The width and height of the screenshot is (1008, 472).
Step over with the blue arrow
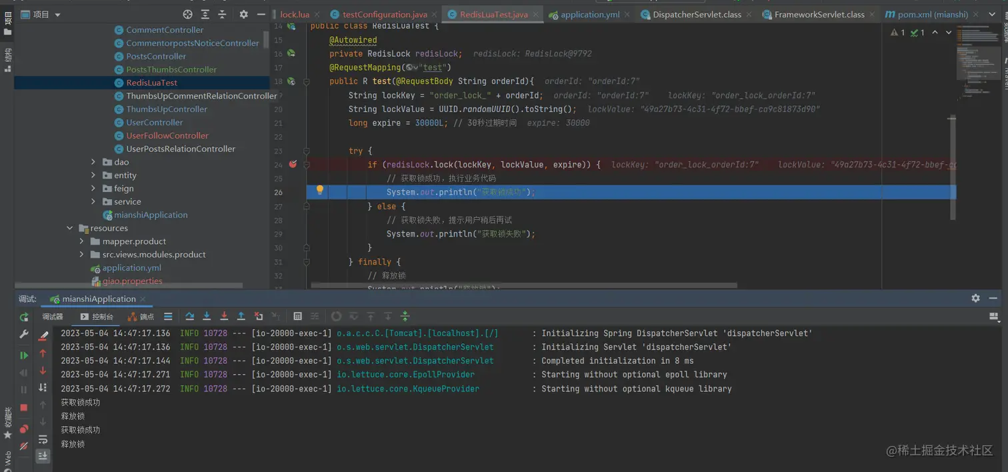coord(190,317)
